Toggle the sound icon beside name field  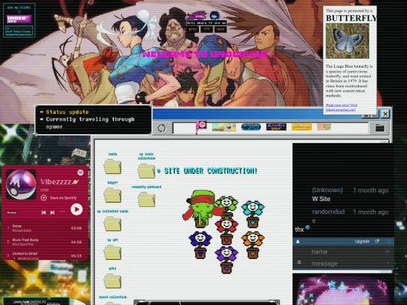387,252
